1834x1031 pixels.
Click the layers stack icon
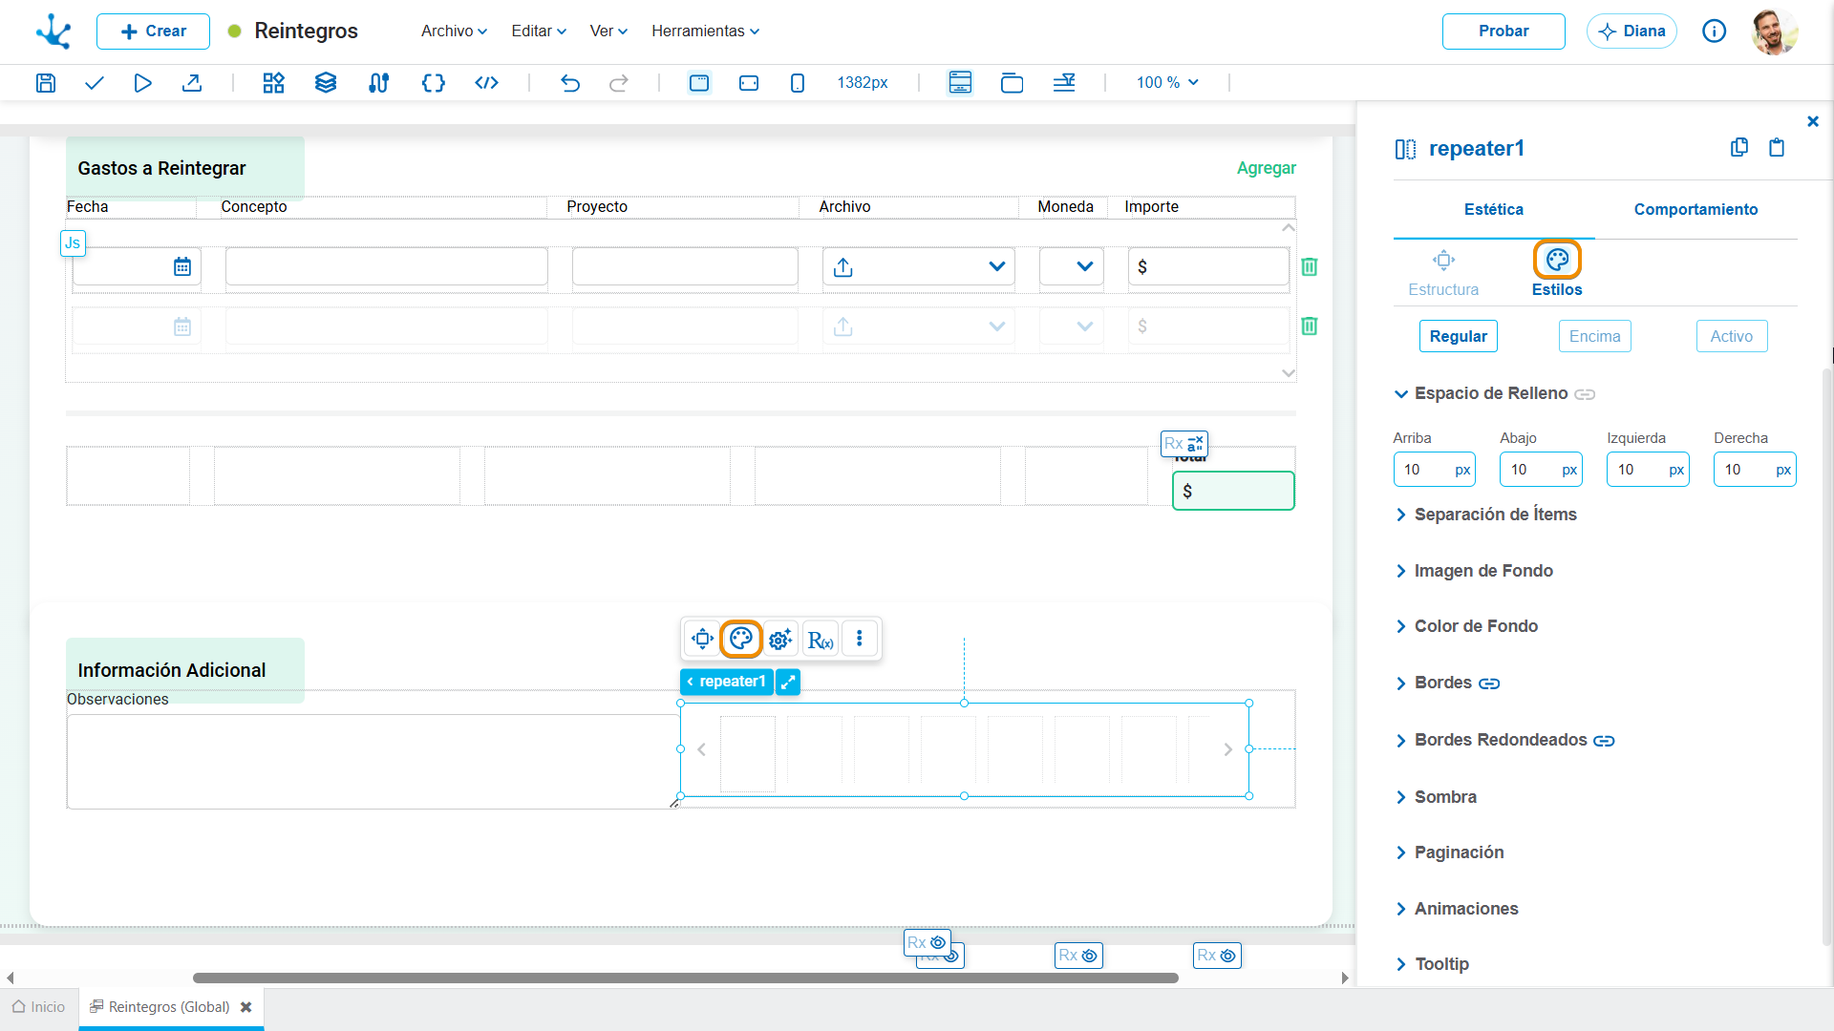(x=326, y=83)
